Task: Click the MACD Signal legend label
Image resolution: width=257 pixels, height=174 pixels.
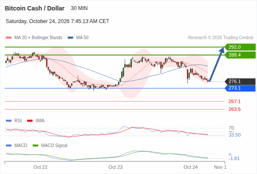Action: (54, 146)
